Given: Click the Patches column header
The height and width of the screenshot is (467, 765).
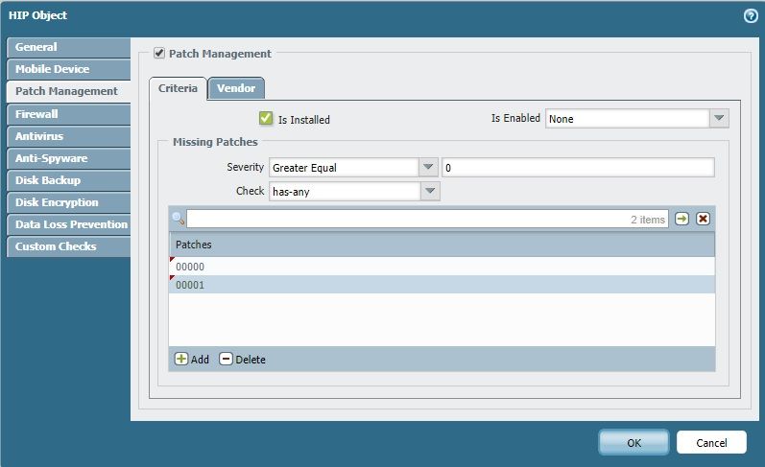Looking at the screenshot, I should [x=442, y=245].
